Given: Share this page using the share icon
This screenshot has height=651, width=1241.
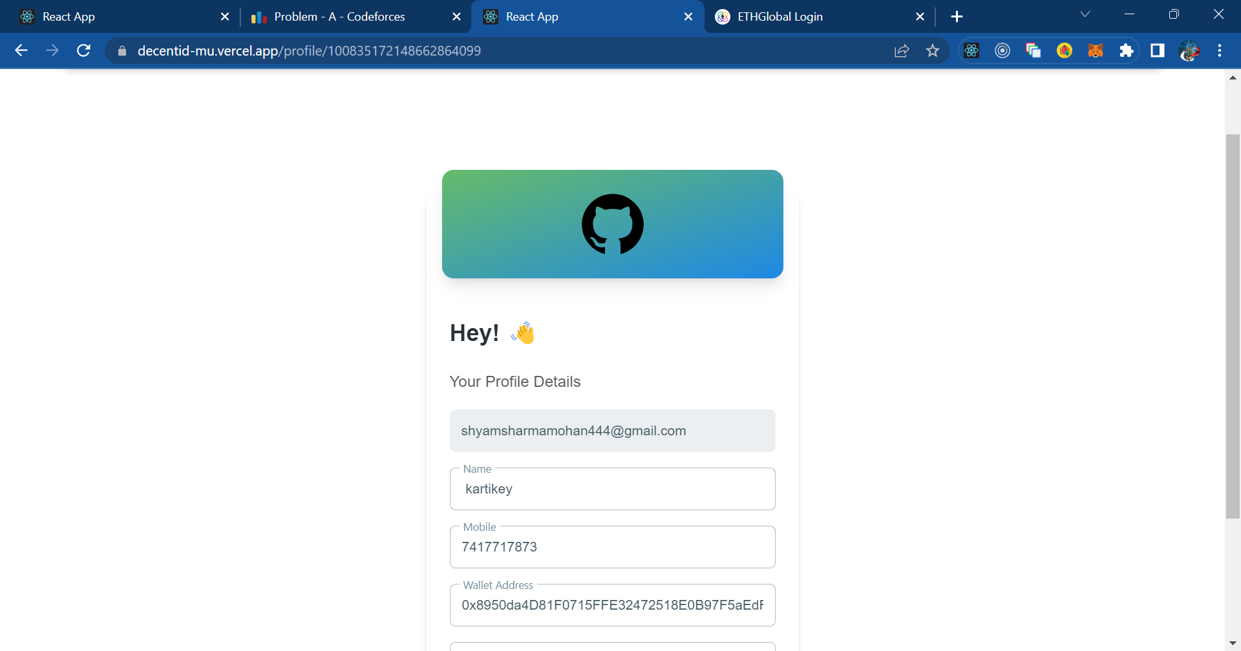Looking at the screenshot, I should tap(902, 50).
